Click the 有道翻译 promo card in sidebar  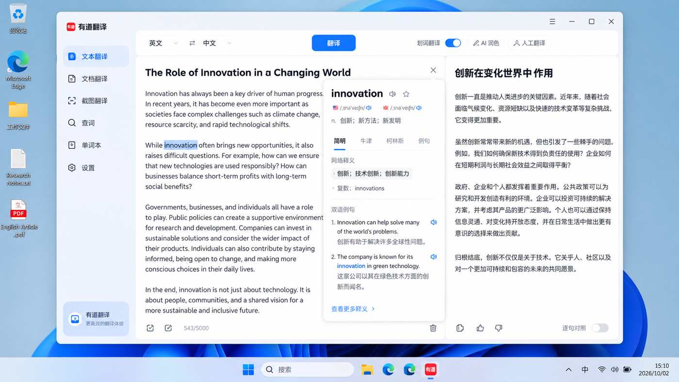coord(96,319)
